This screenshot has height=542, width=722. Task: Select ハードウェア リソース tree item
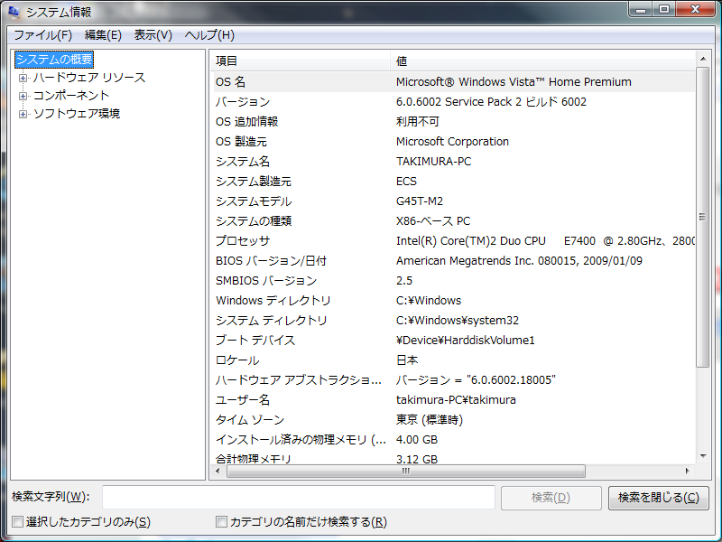coord(88,78)
